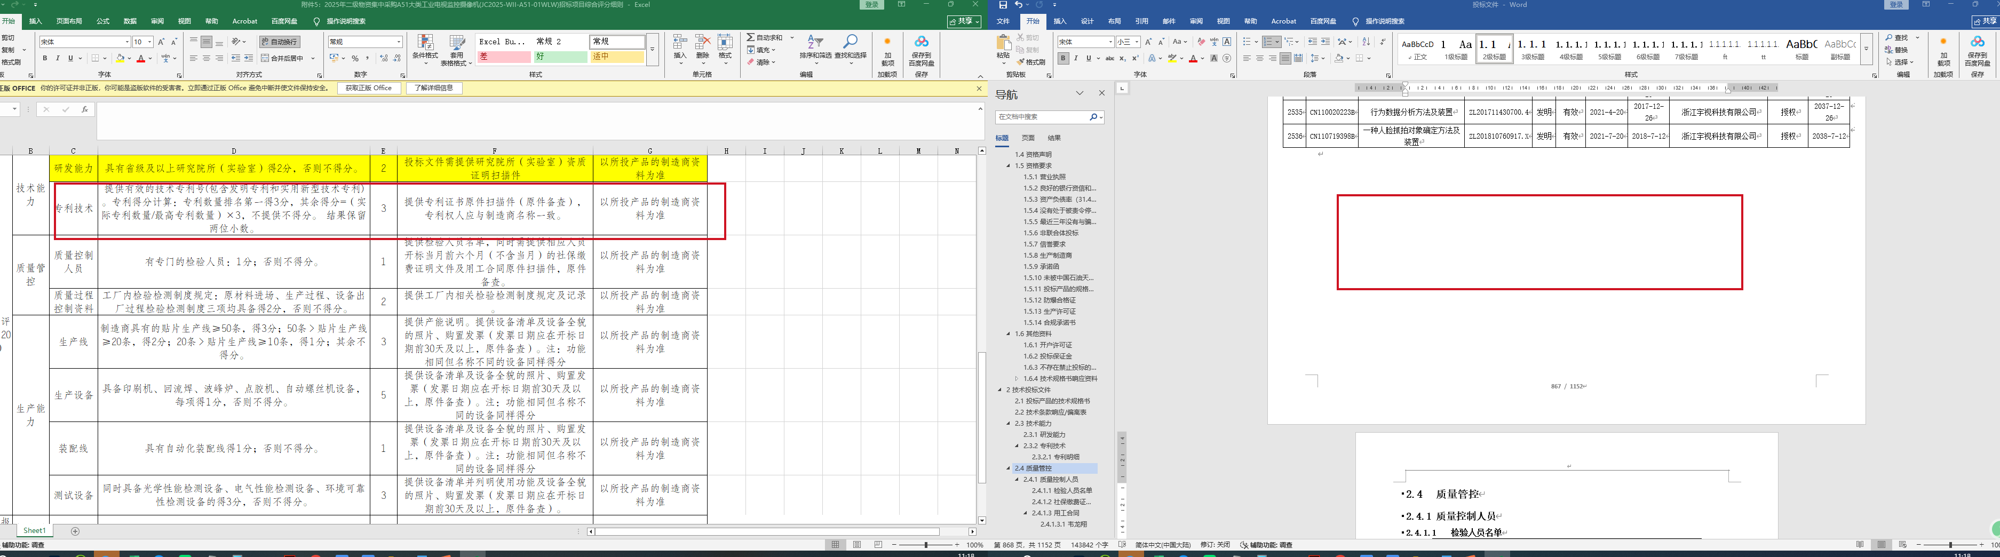Click Save to Baidu Netdisk in Excel
The image size is (2000, 557).
tap(922, 51)
